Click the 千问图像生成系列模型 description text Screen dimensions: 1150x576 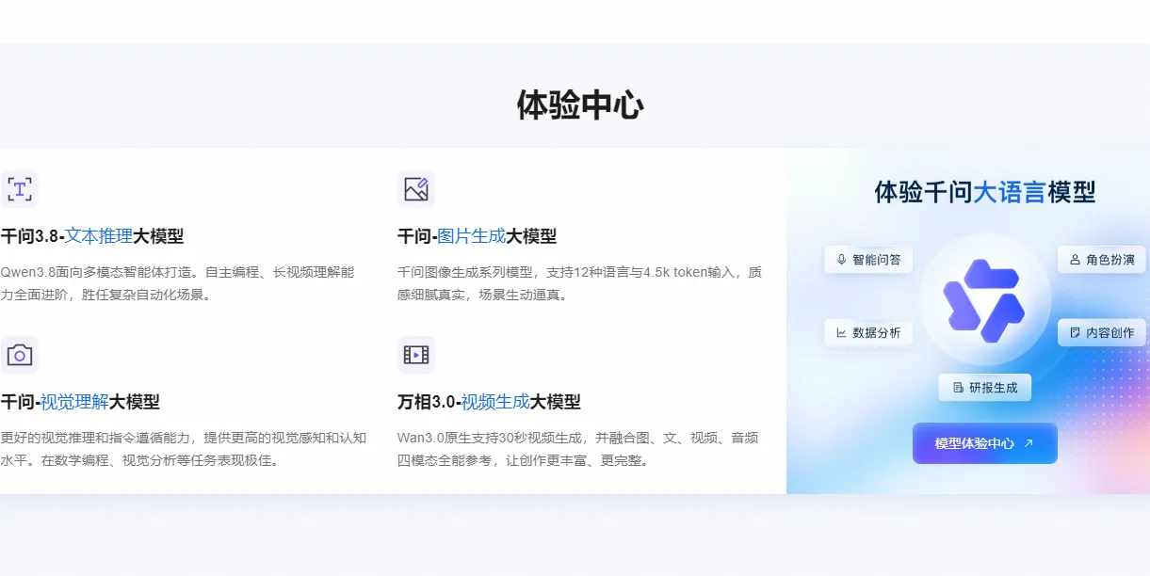tap(579, 283)
